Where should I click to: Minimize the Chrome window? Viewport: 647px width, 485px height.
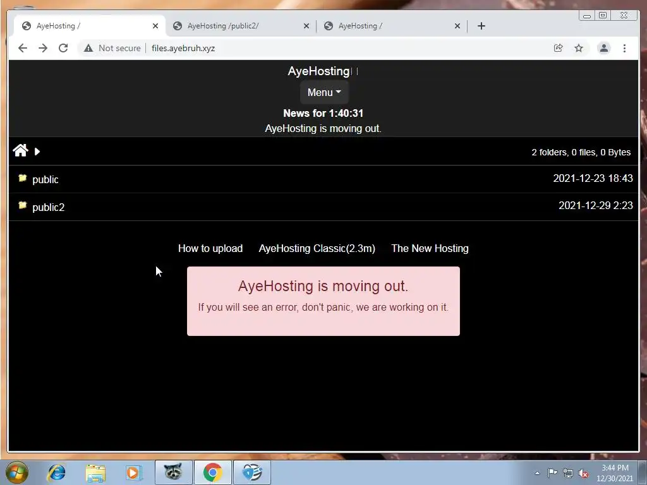(587, 16)
